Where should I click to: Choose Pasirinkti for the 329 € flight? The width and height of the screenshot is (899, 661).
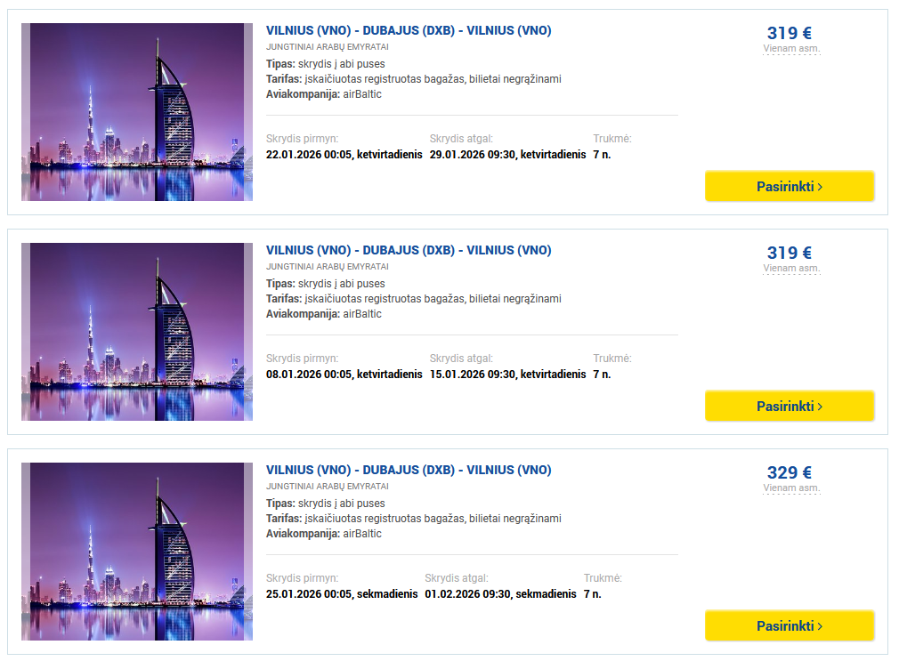click(x=790, y=625)
